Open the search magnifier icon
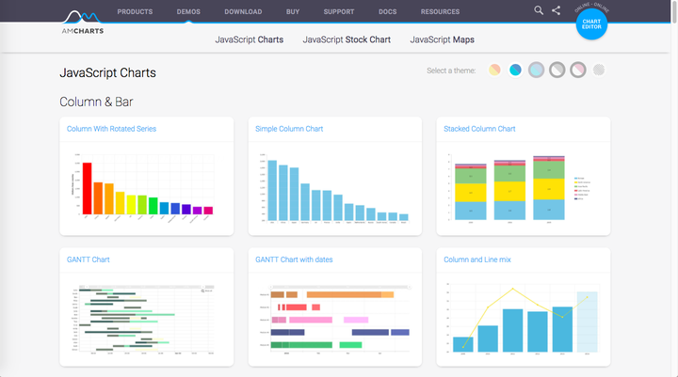The image size is (678, 377). [539, 10]
